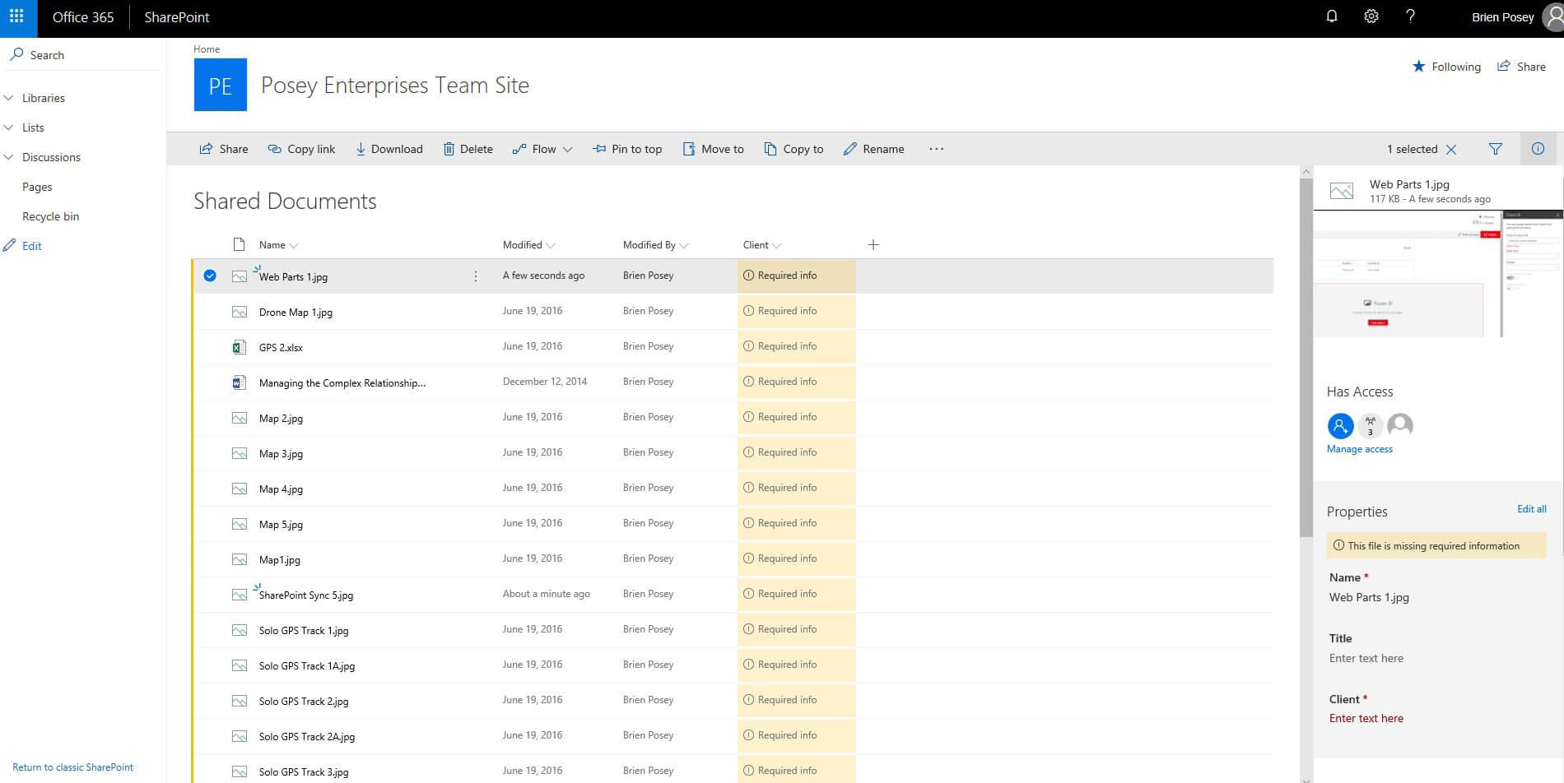Open the file Map1.jpg
The width and height of the screenshot is (1564, 783).
(279, 560)
